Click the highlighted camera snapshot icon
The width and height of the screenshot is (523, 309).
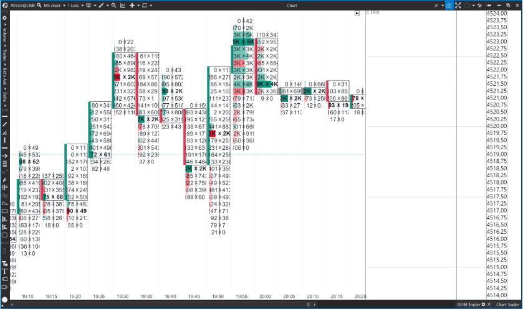449,6
